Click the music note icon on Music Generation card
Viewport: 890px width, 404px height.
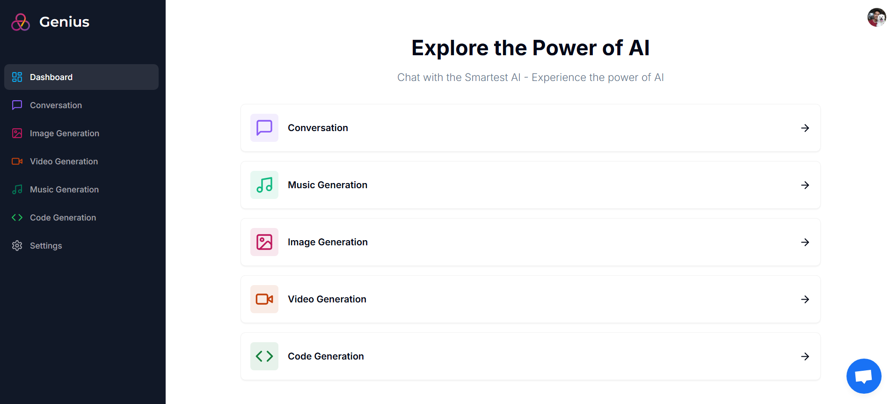click(x=264, y=184)
